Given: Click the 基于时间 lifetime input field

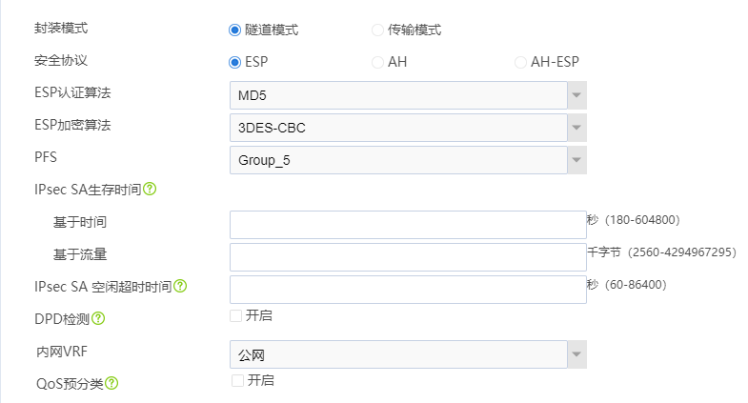Looking at the screenshot, I should click(407, 225).
